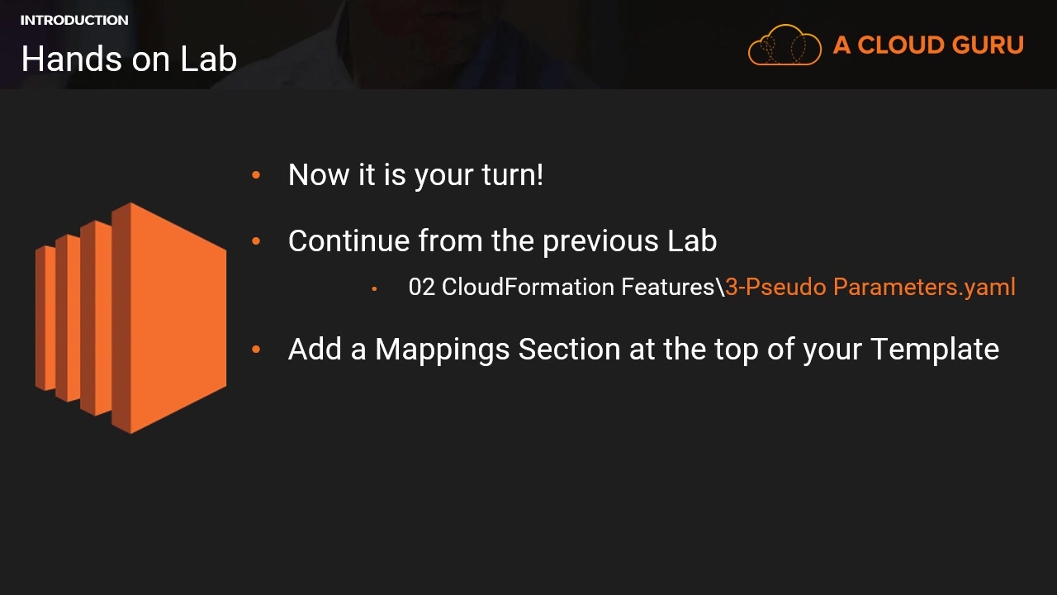Click the "Hands on Lab" slide title
1057x595 pixels.
[129, 59]
